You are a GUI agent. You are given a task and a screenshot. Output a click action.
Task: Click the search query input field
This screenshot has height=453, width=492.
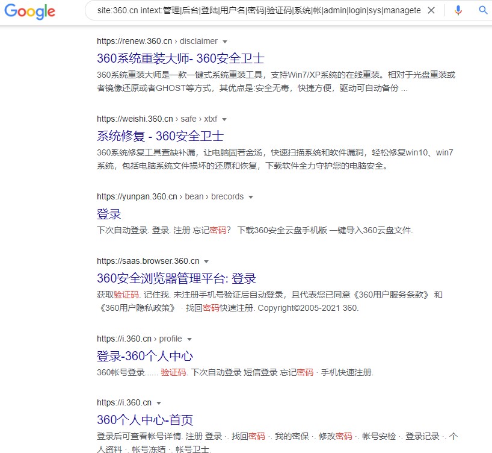[x=259, y=10]
